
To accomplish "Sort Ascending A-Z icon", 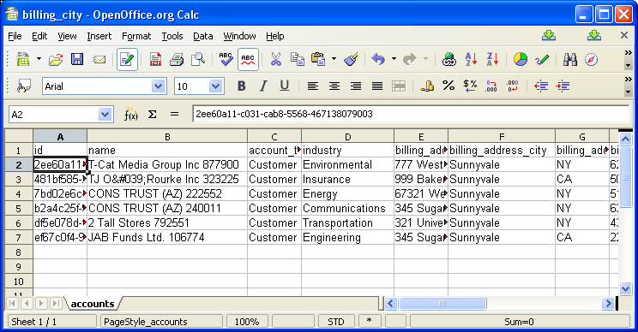I will click(471, 60).
